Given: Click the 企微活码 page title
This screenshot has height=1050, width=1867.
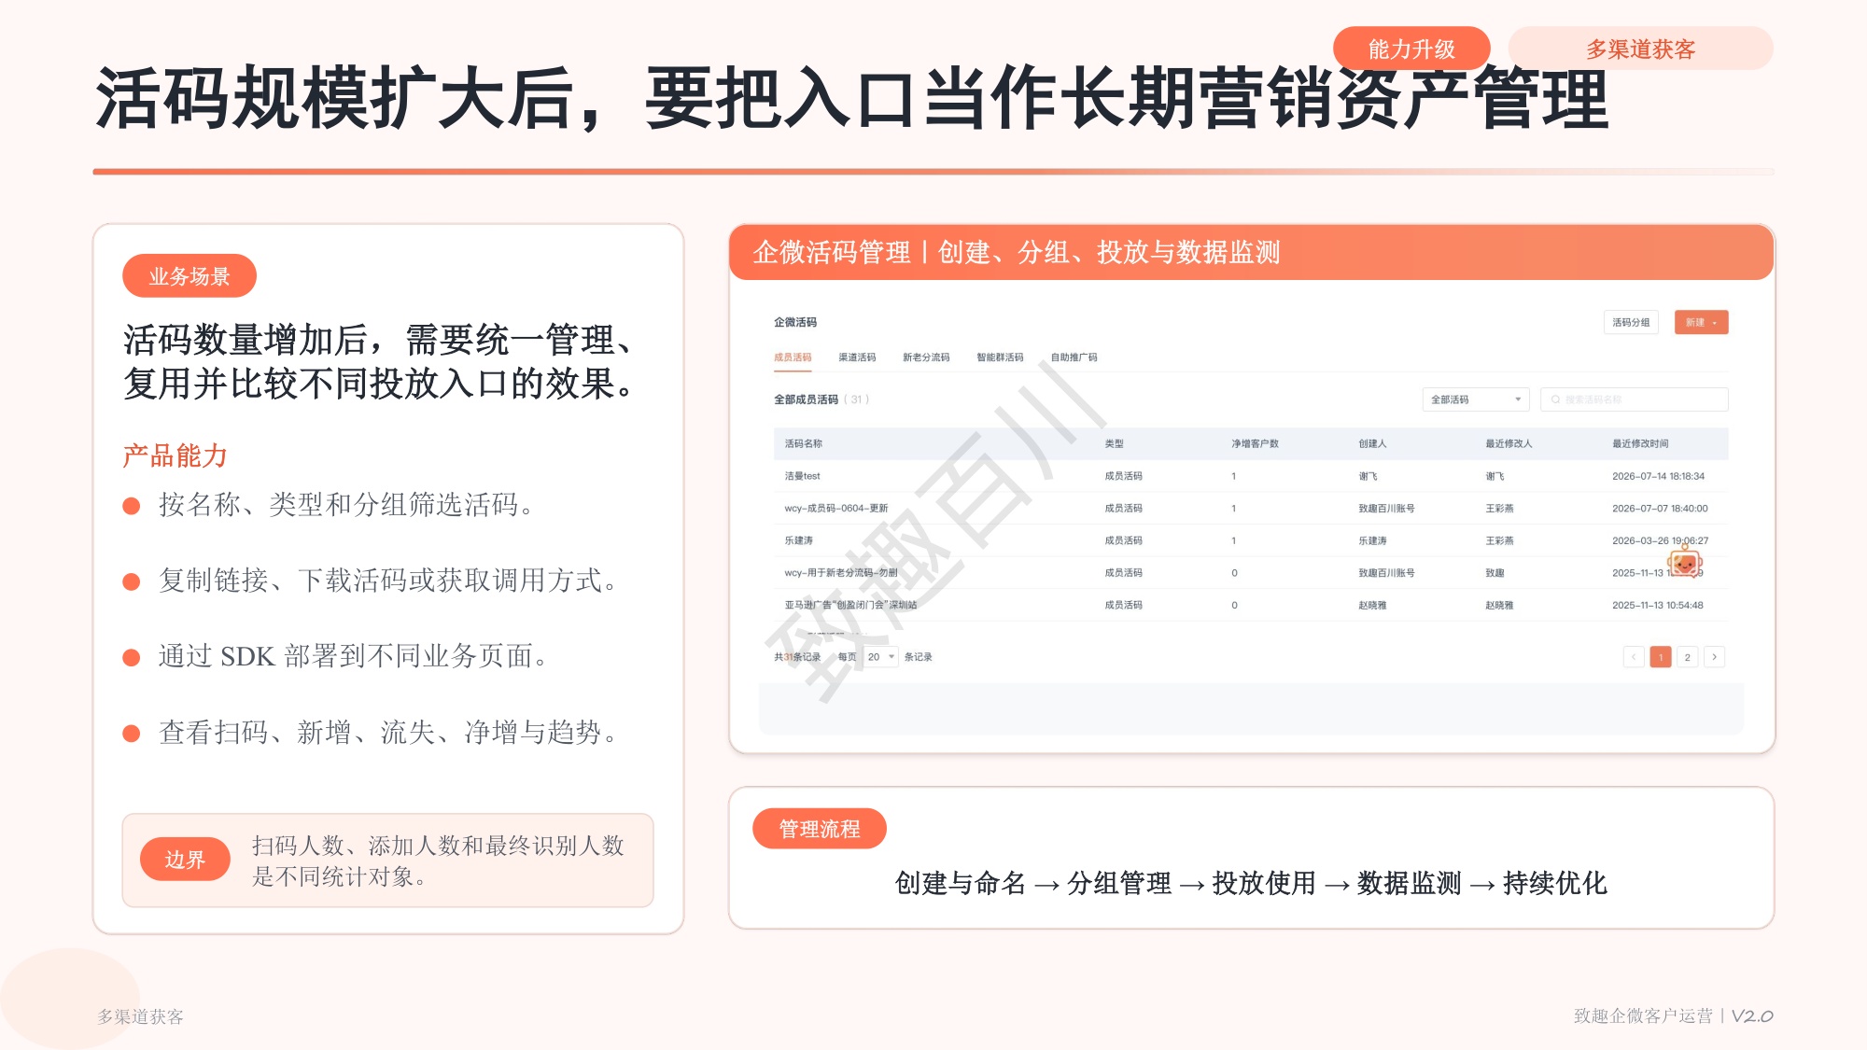Looking at the screenshot, I should pyautogui.click(x=795, y=322).
